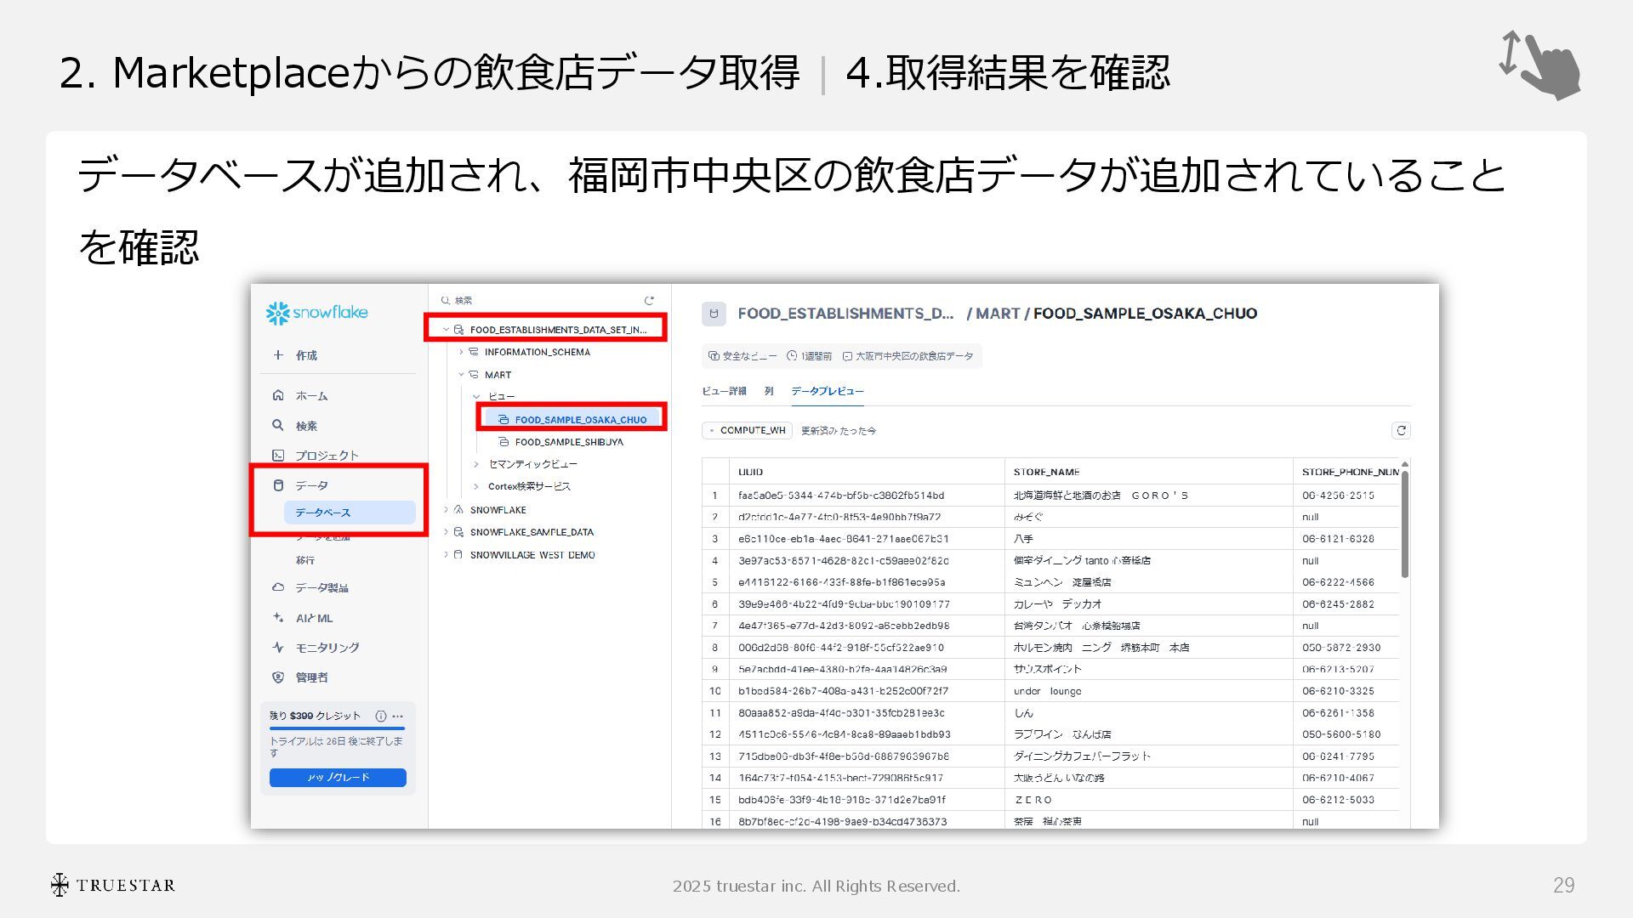The width and height of the screenshot is (1633, 918).
Task: Switch to the ビュー詳細 tab
Action: coord(724,391)
